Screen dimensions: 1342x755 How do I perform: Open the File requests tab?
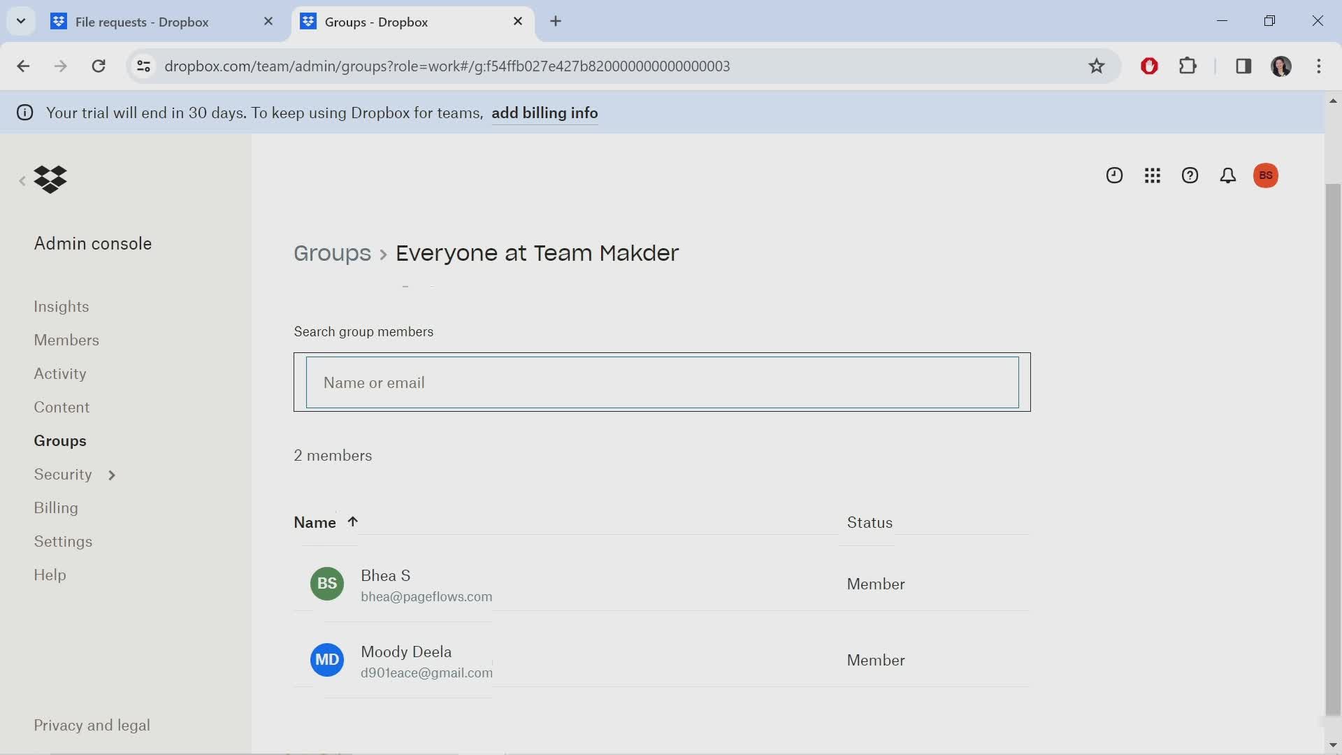click(x=143, y=21)
